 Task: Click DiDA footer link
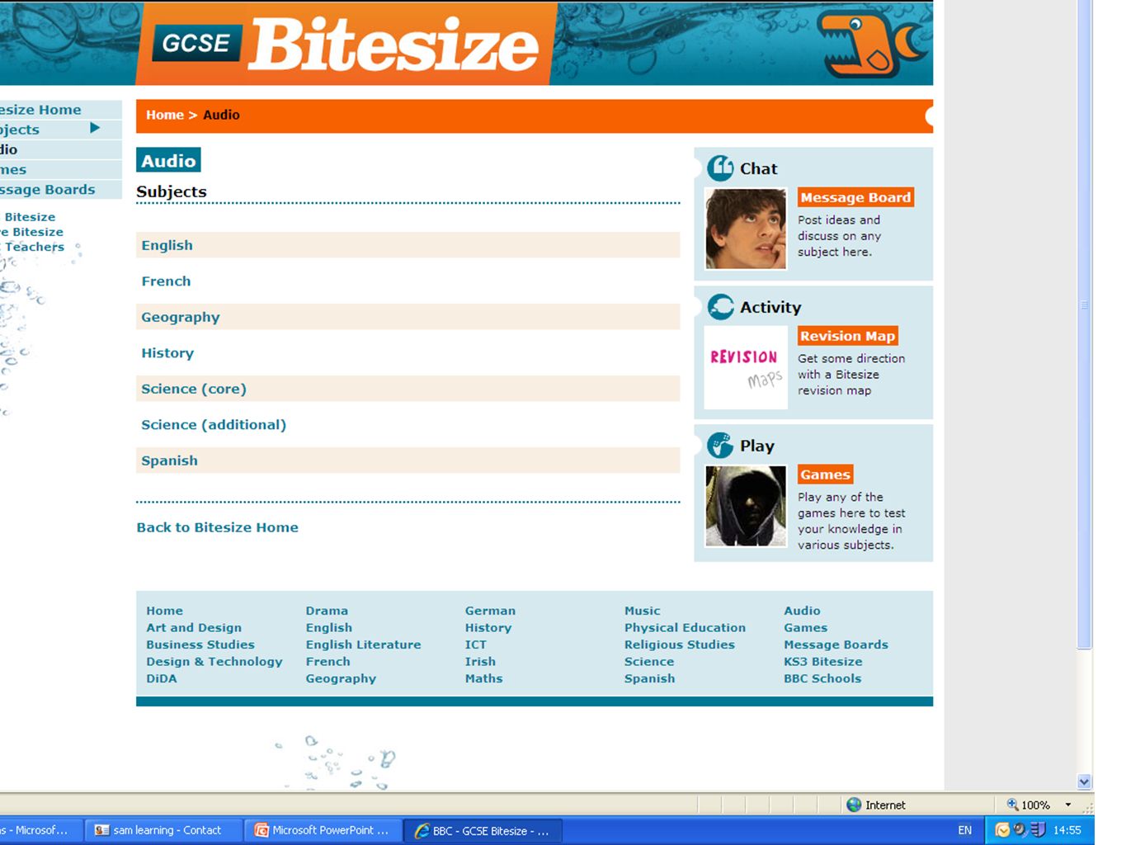pos(162,678)
